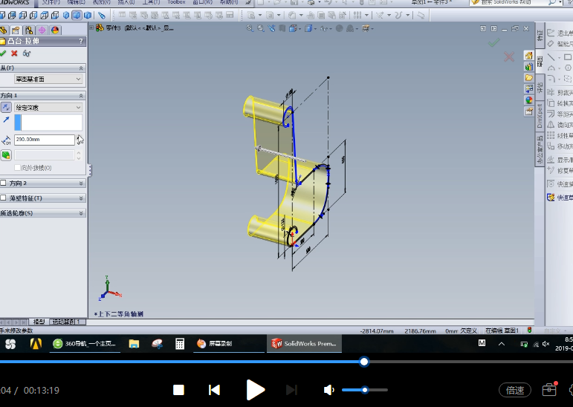Click the volume slider handle
This screenshot has height=407, width=573.
coord(365,390)
